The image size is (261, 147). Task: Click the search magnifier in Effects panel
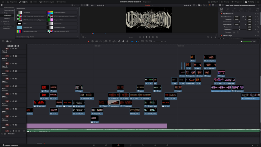click(72, 5)
